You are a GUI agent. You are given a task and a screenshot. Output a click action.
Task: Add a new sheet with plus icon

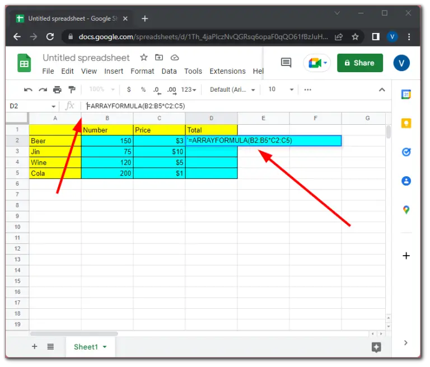point(35,347)
